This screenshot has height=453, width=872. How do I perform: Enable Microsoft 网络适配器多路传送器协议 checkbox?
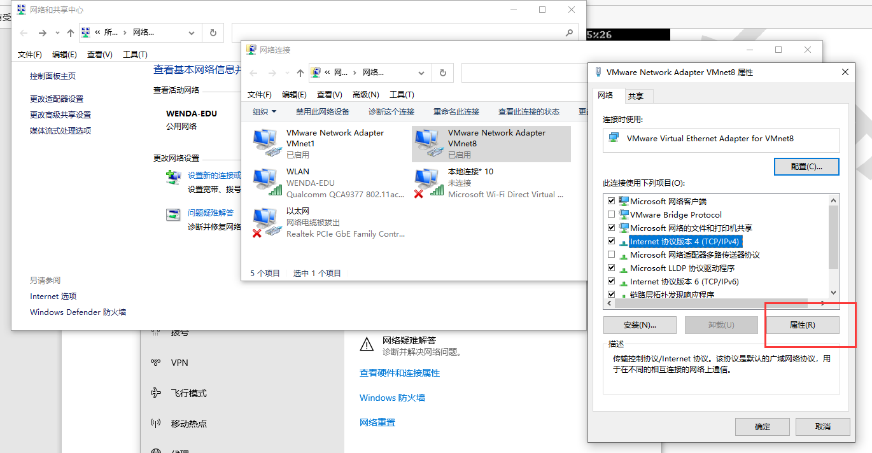pos(612,254)
